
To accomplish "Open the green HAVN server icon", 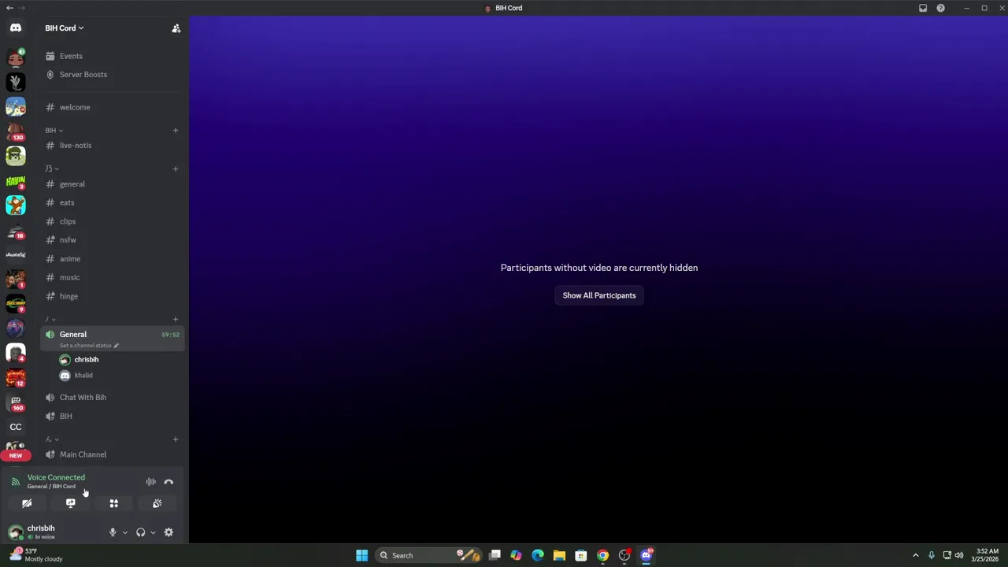I will 16,181.
